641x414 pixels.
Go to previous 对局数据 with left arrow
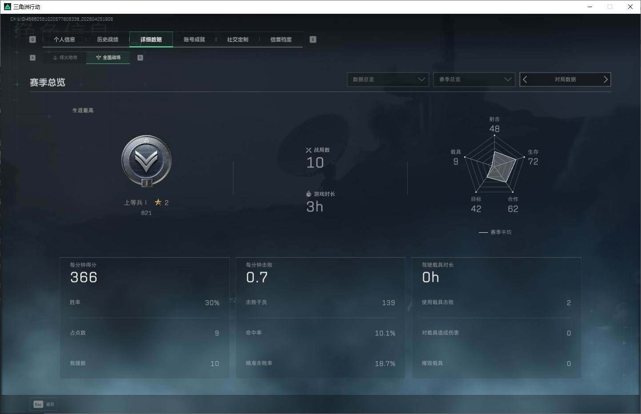click(525, 80)
